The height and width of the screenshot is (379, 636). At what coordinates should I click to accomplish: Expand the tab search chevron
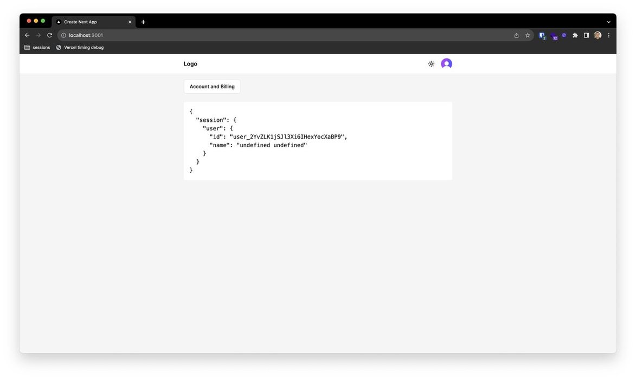(608, 22)
